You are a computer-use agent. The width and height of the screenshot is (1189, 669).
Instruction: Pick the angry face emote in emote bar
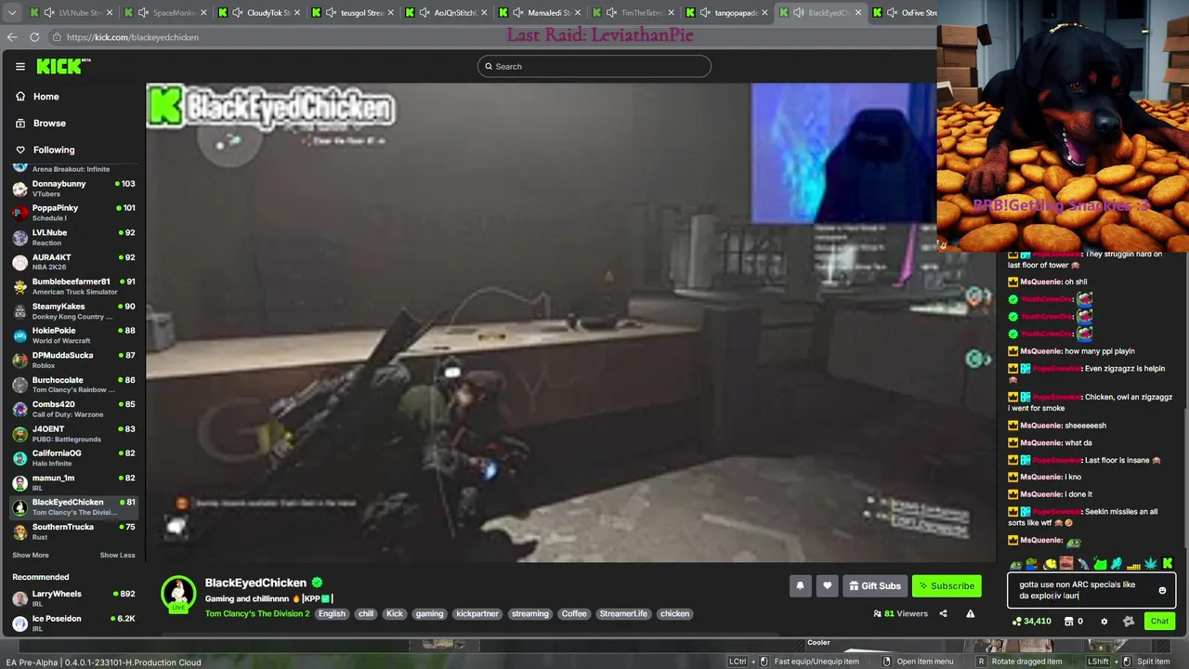click(x=1066, y=563)
